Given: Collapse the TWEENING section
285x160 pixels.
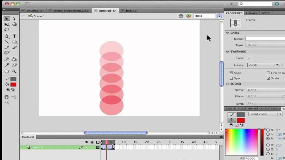Looking at the screenshot, I should [x=227, y=52].
